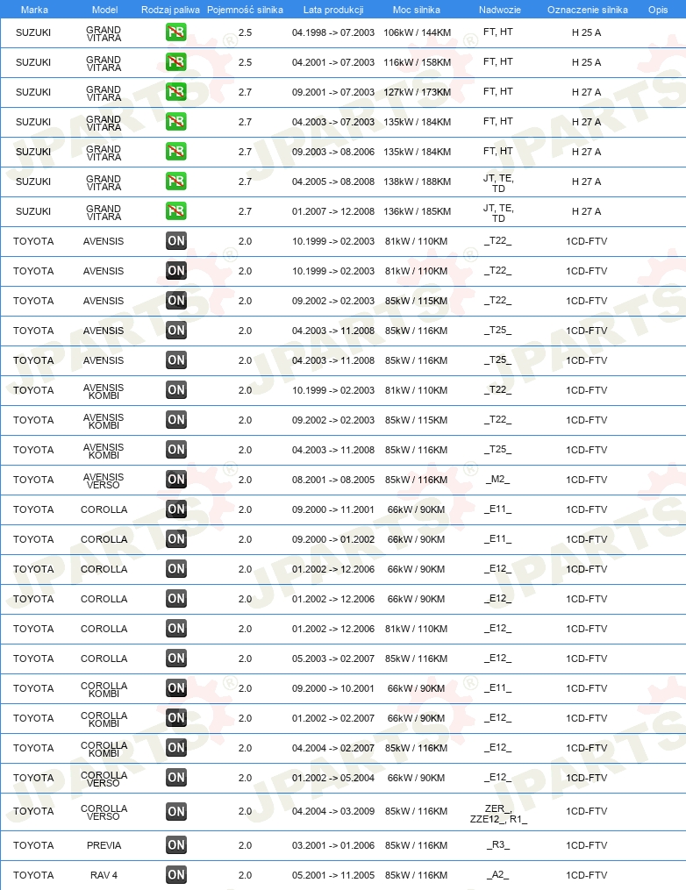This screenshot has width=686, height=890.
Task: Select the 01.2007 -> 12.2008 production years cell
Action: click(x=333, y=211)
